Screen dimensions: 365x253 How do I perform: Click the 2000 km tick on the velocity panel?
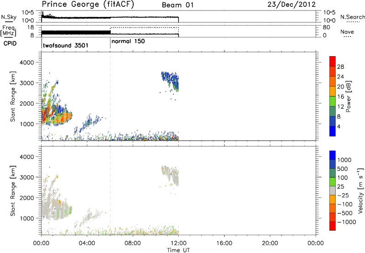click(x=26, y=198)
